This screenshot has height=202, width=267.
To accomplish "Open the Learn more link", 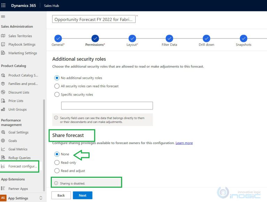I will click(184, 143).
